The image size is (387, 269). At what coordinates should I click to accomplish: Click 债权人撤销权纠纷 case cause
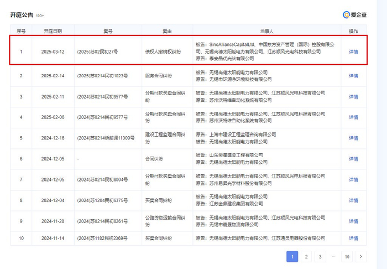[163, 52]
